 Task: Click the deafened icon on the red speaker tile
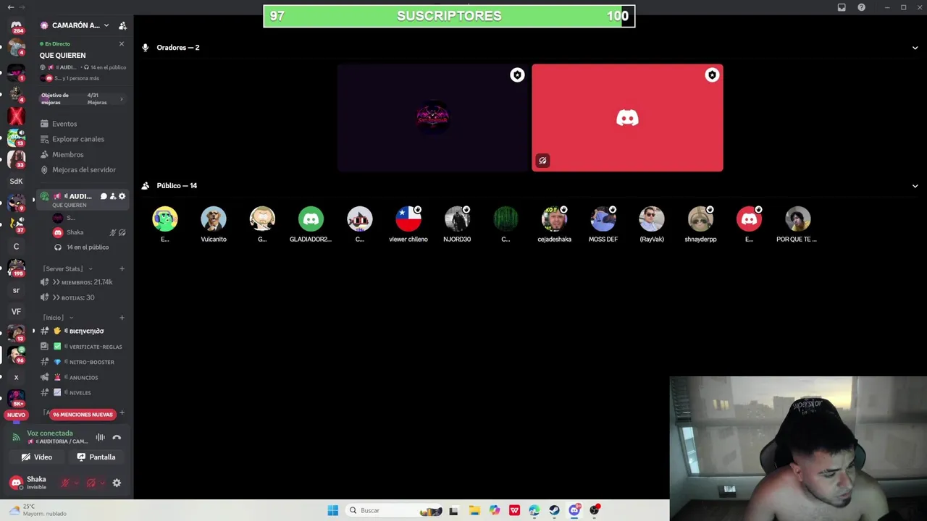[x=542, y=161]
